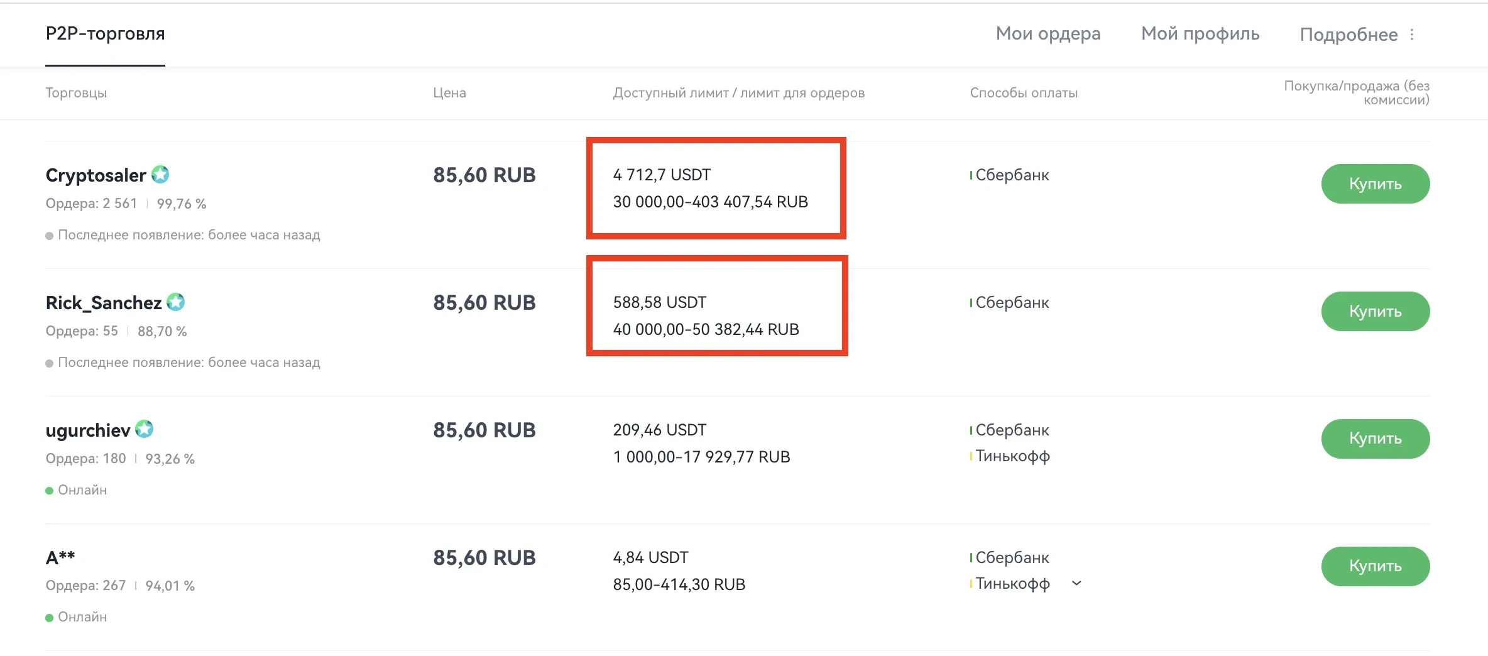Select the P2P-торговля tab

click(105, 35)
